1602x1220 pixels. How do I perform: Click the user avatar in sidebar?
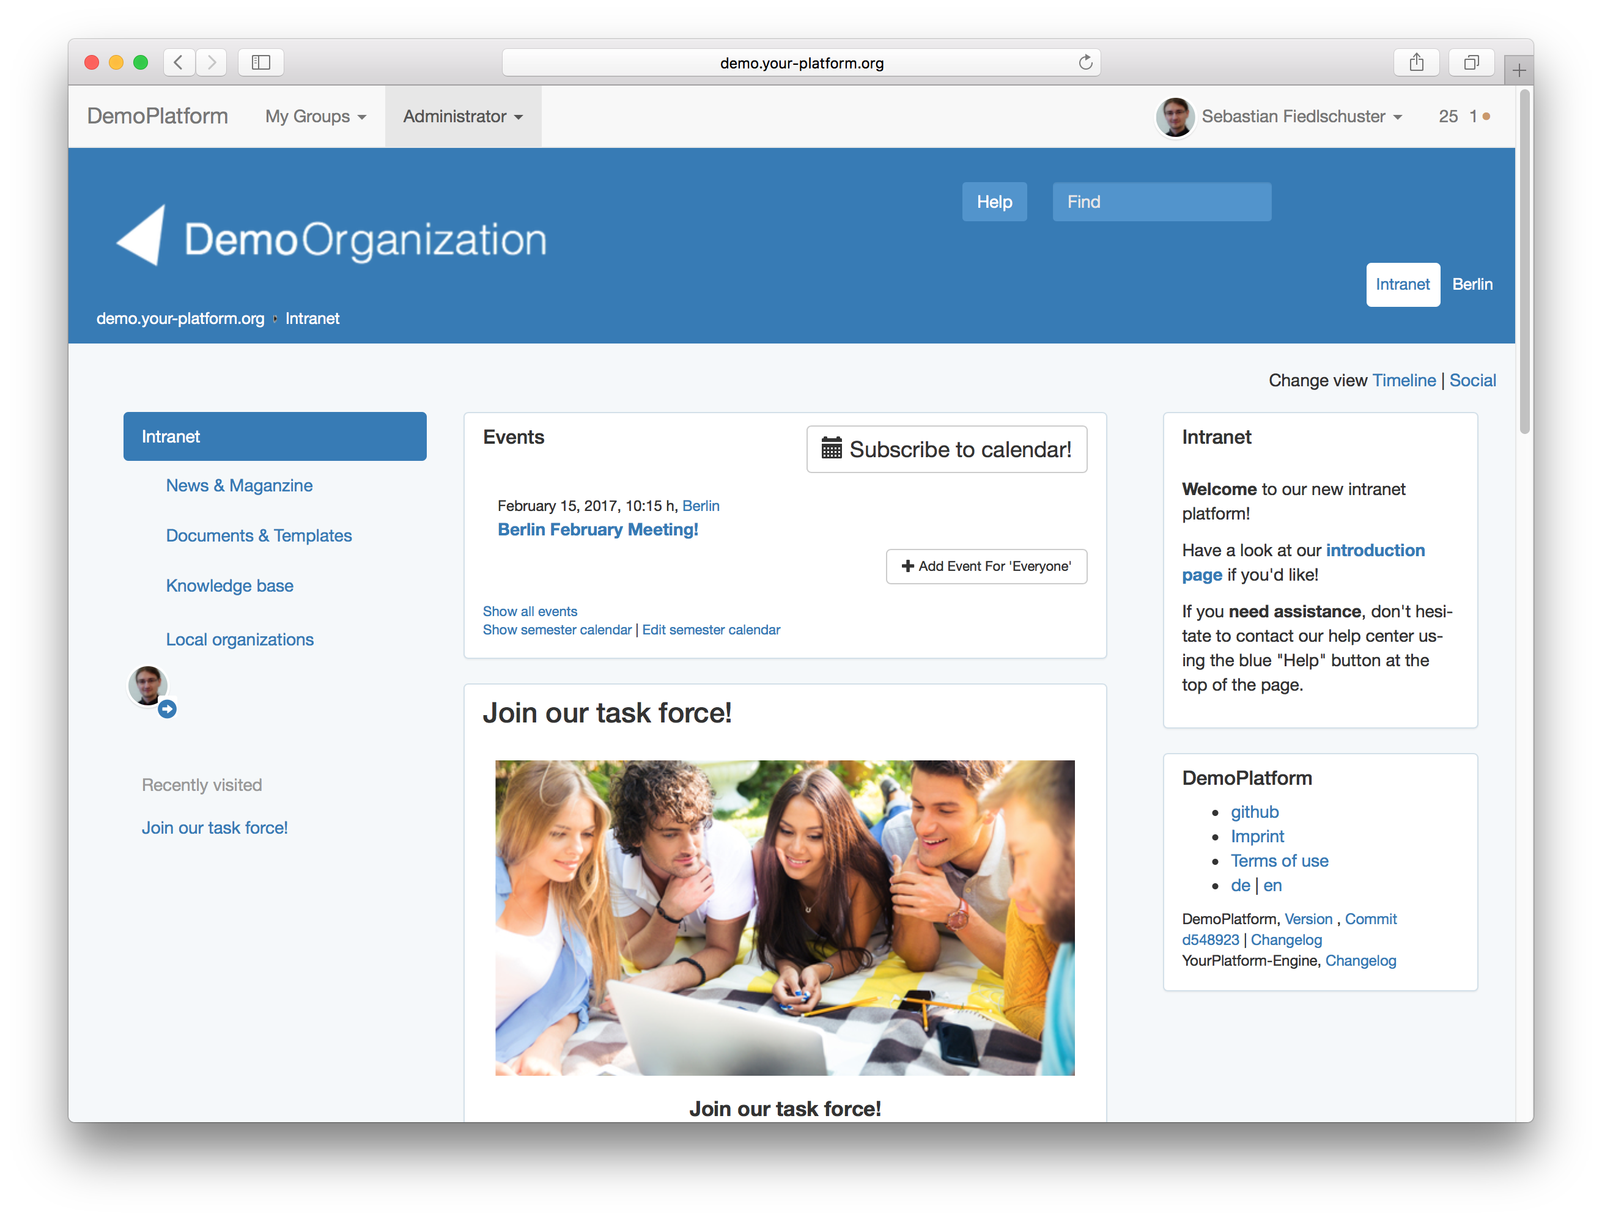(x=148, y=685)
